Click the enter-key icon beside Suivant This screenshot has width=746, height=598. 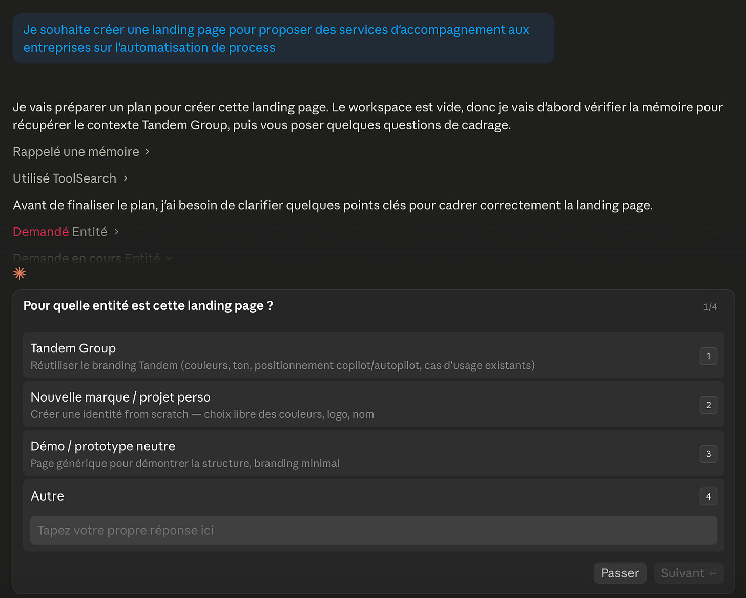pyautogui.click(x=713, y=573)
